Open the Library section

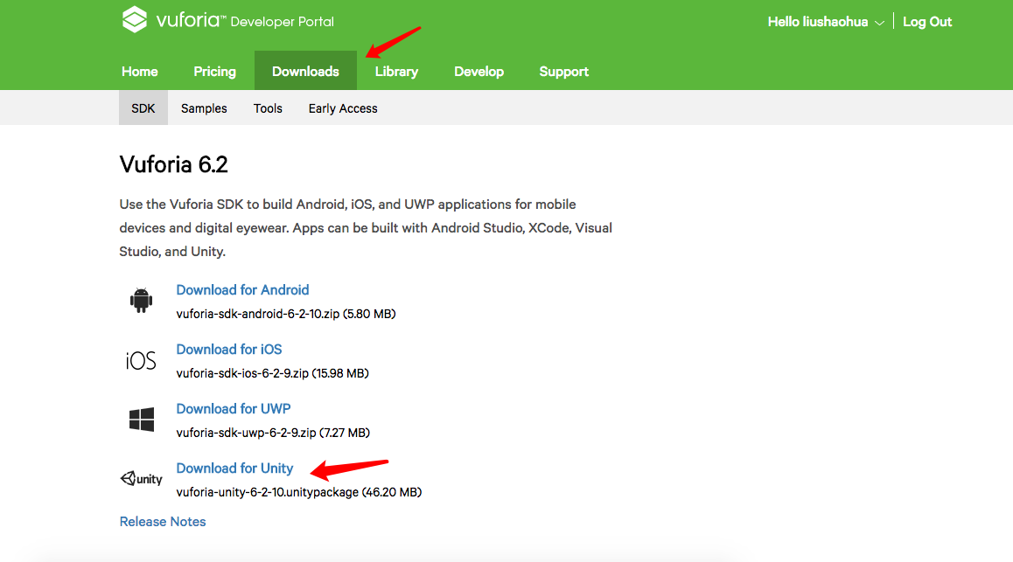[396, 72]
